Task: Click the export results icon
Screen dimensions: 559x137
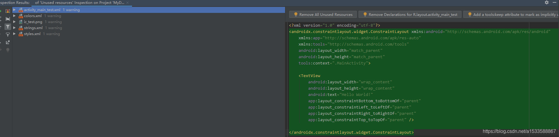Action: [x=8, y=42]
